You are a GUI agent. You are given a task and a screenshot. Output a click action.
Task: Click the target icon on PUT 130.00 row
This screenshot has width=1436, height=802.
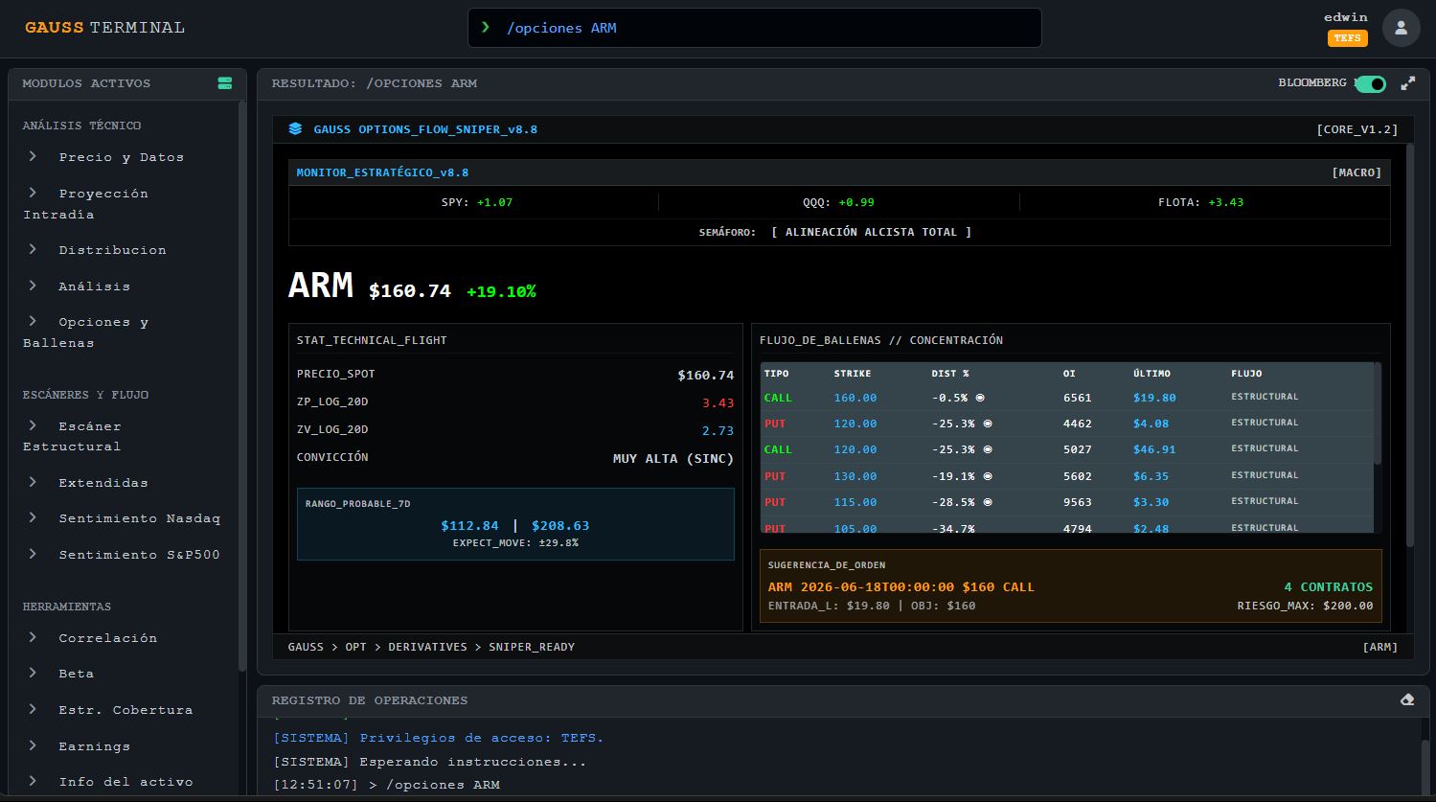coord(988,476)
